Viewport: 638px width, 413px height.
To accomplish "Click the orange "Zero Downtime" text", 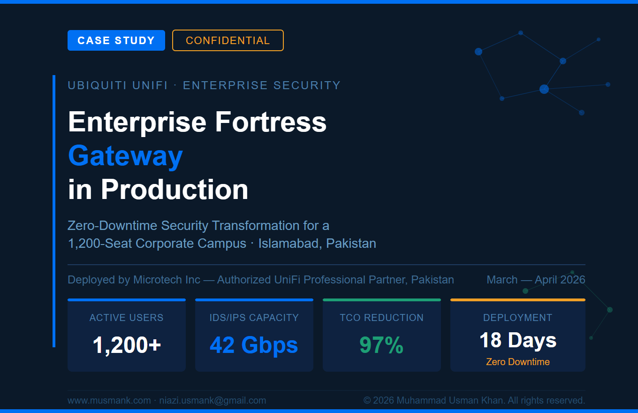I will click(518, 362).
